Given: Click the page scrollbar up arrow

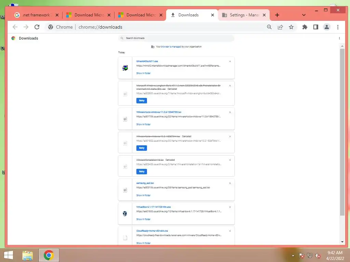Looking at the screenshot, I should coord(342,46).
